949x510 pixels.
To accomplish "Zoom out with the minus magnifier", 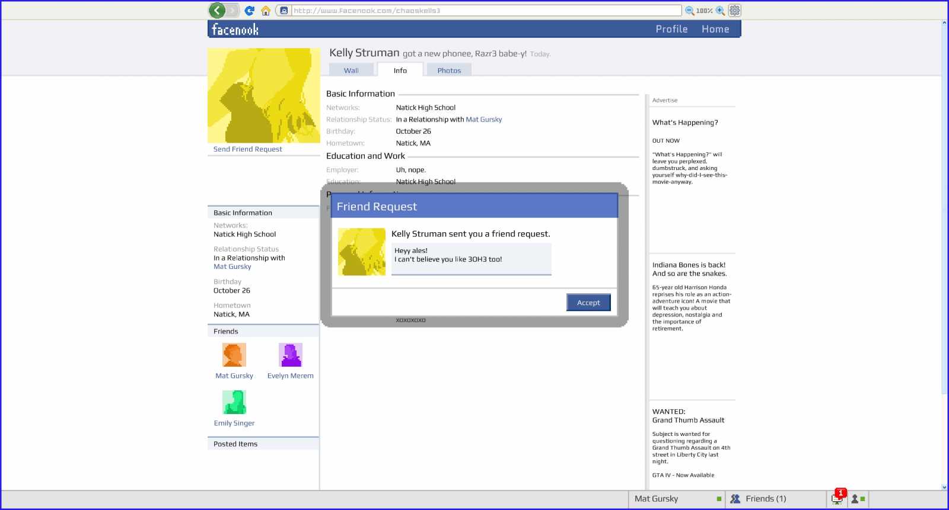I will 690,11.
